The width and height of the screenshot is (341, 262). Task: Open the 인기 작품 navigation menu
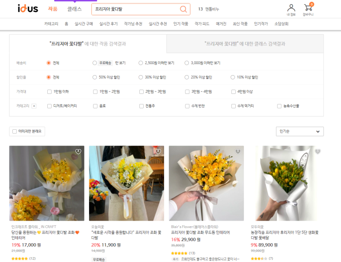coord(181,24)
